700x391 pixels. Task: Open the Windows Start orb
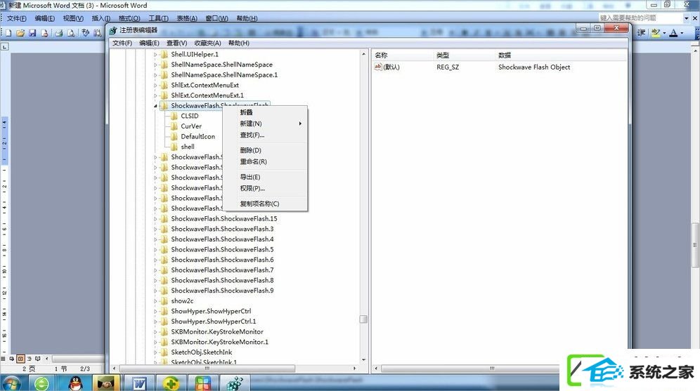(11, 383)
